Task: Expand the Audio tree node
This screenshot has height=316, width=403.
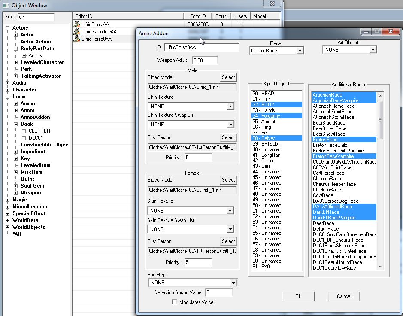Action: click(8, 83)
